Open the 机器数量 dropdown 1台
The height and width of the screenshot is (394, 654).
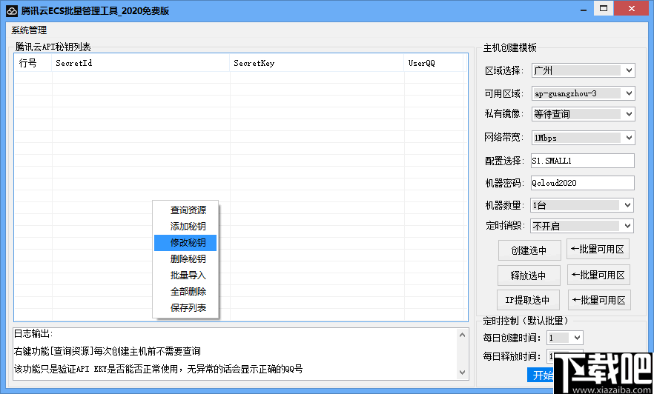[x=582, y=205]
